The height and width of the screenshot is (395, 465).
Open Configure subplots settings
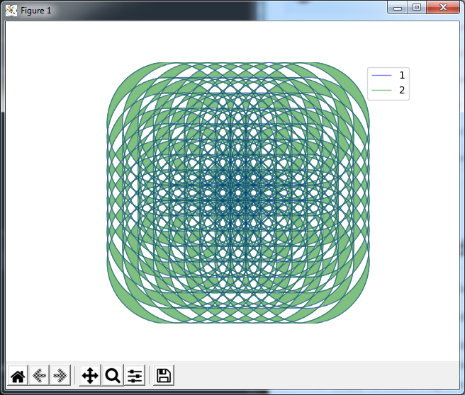(x=135, y=376)
